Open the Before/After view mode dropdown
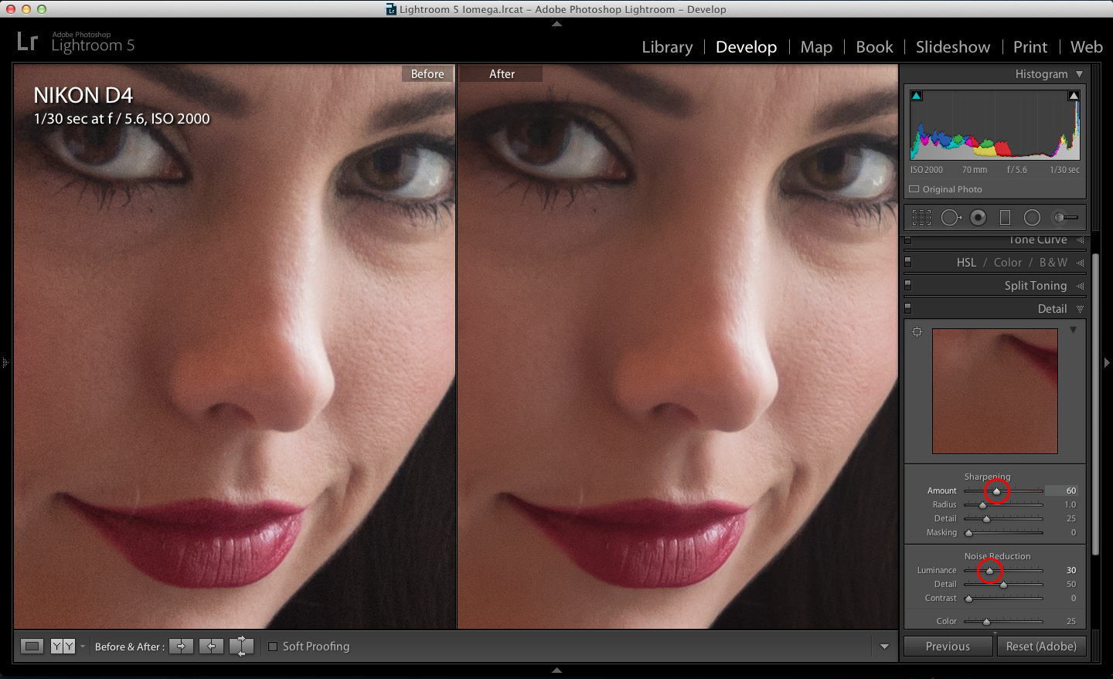This screenshot has height=679, width=1113. pyautogui.click(x=83, y=647)
